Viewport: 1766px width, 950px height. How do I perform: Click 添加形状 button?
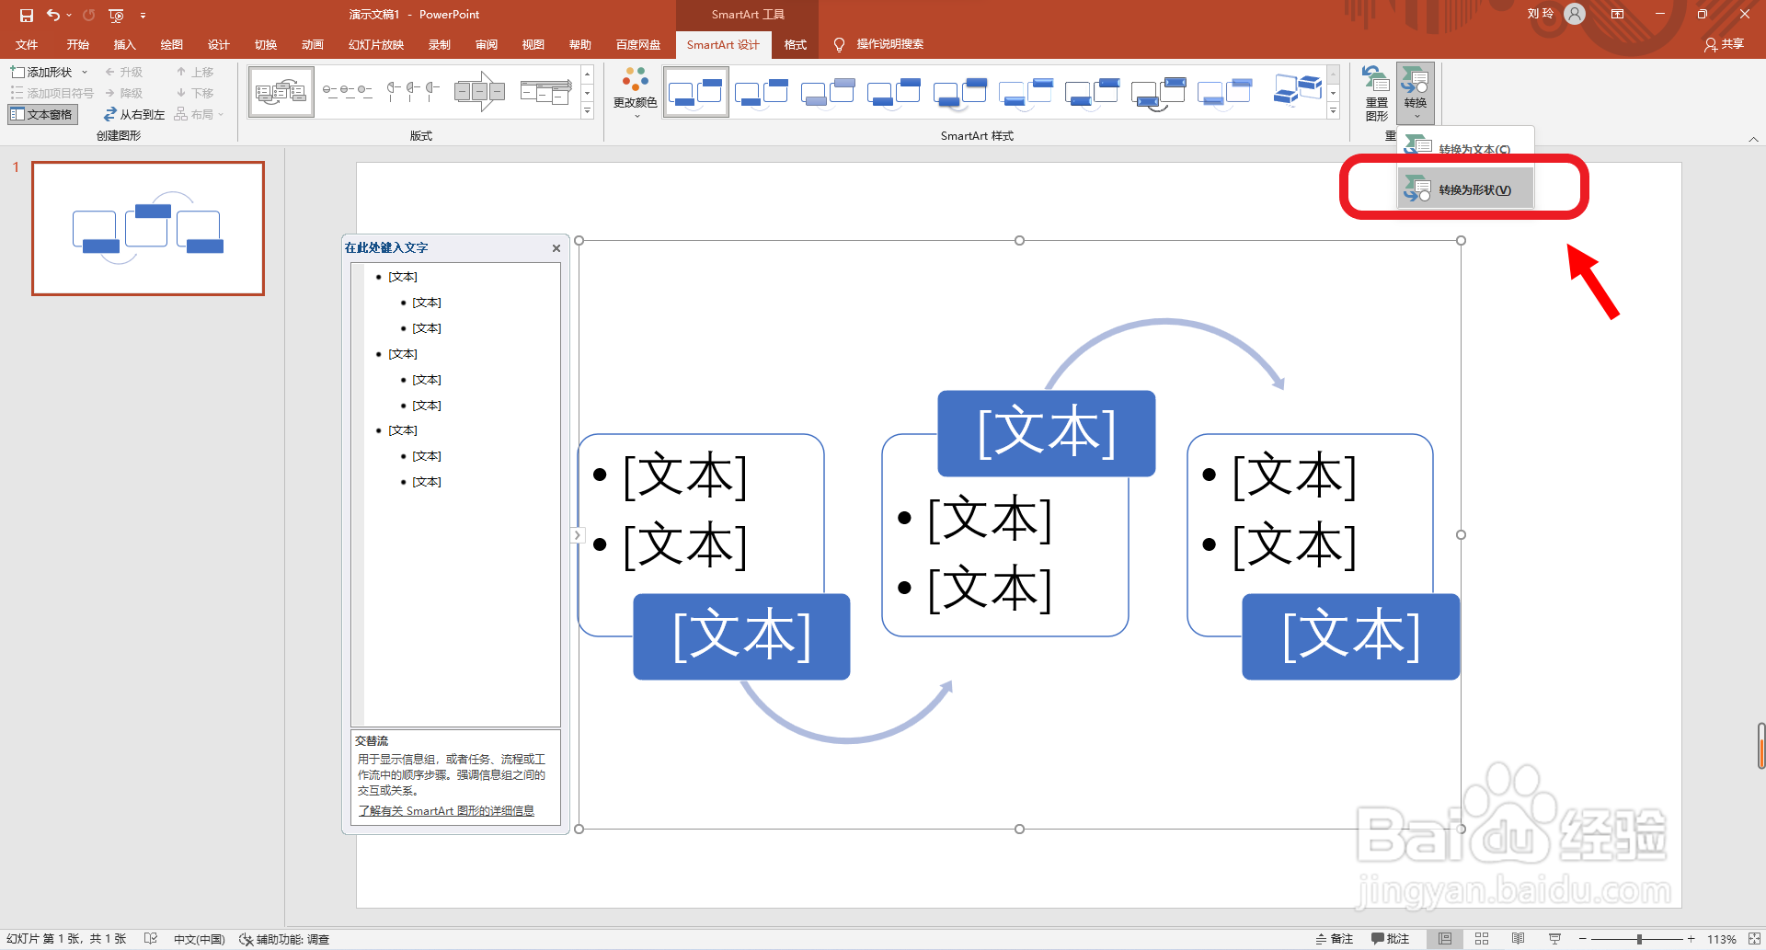[42, 72]
